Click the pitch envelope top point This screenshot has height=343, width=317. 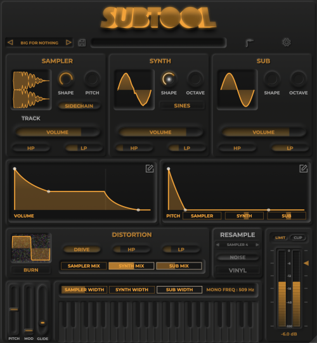169,169
